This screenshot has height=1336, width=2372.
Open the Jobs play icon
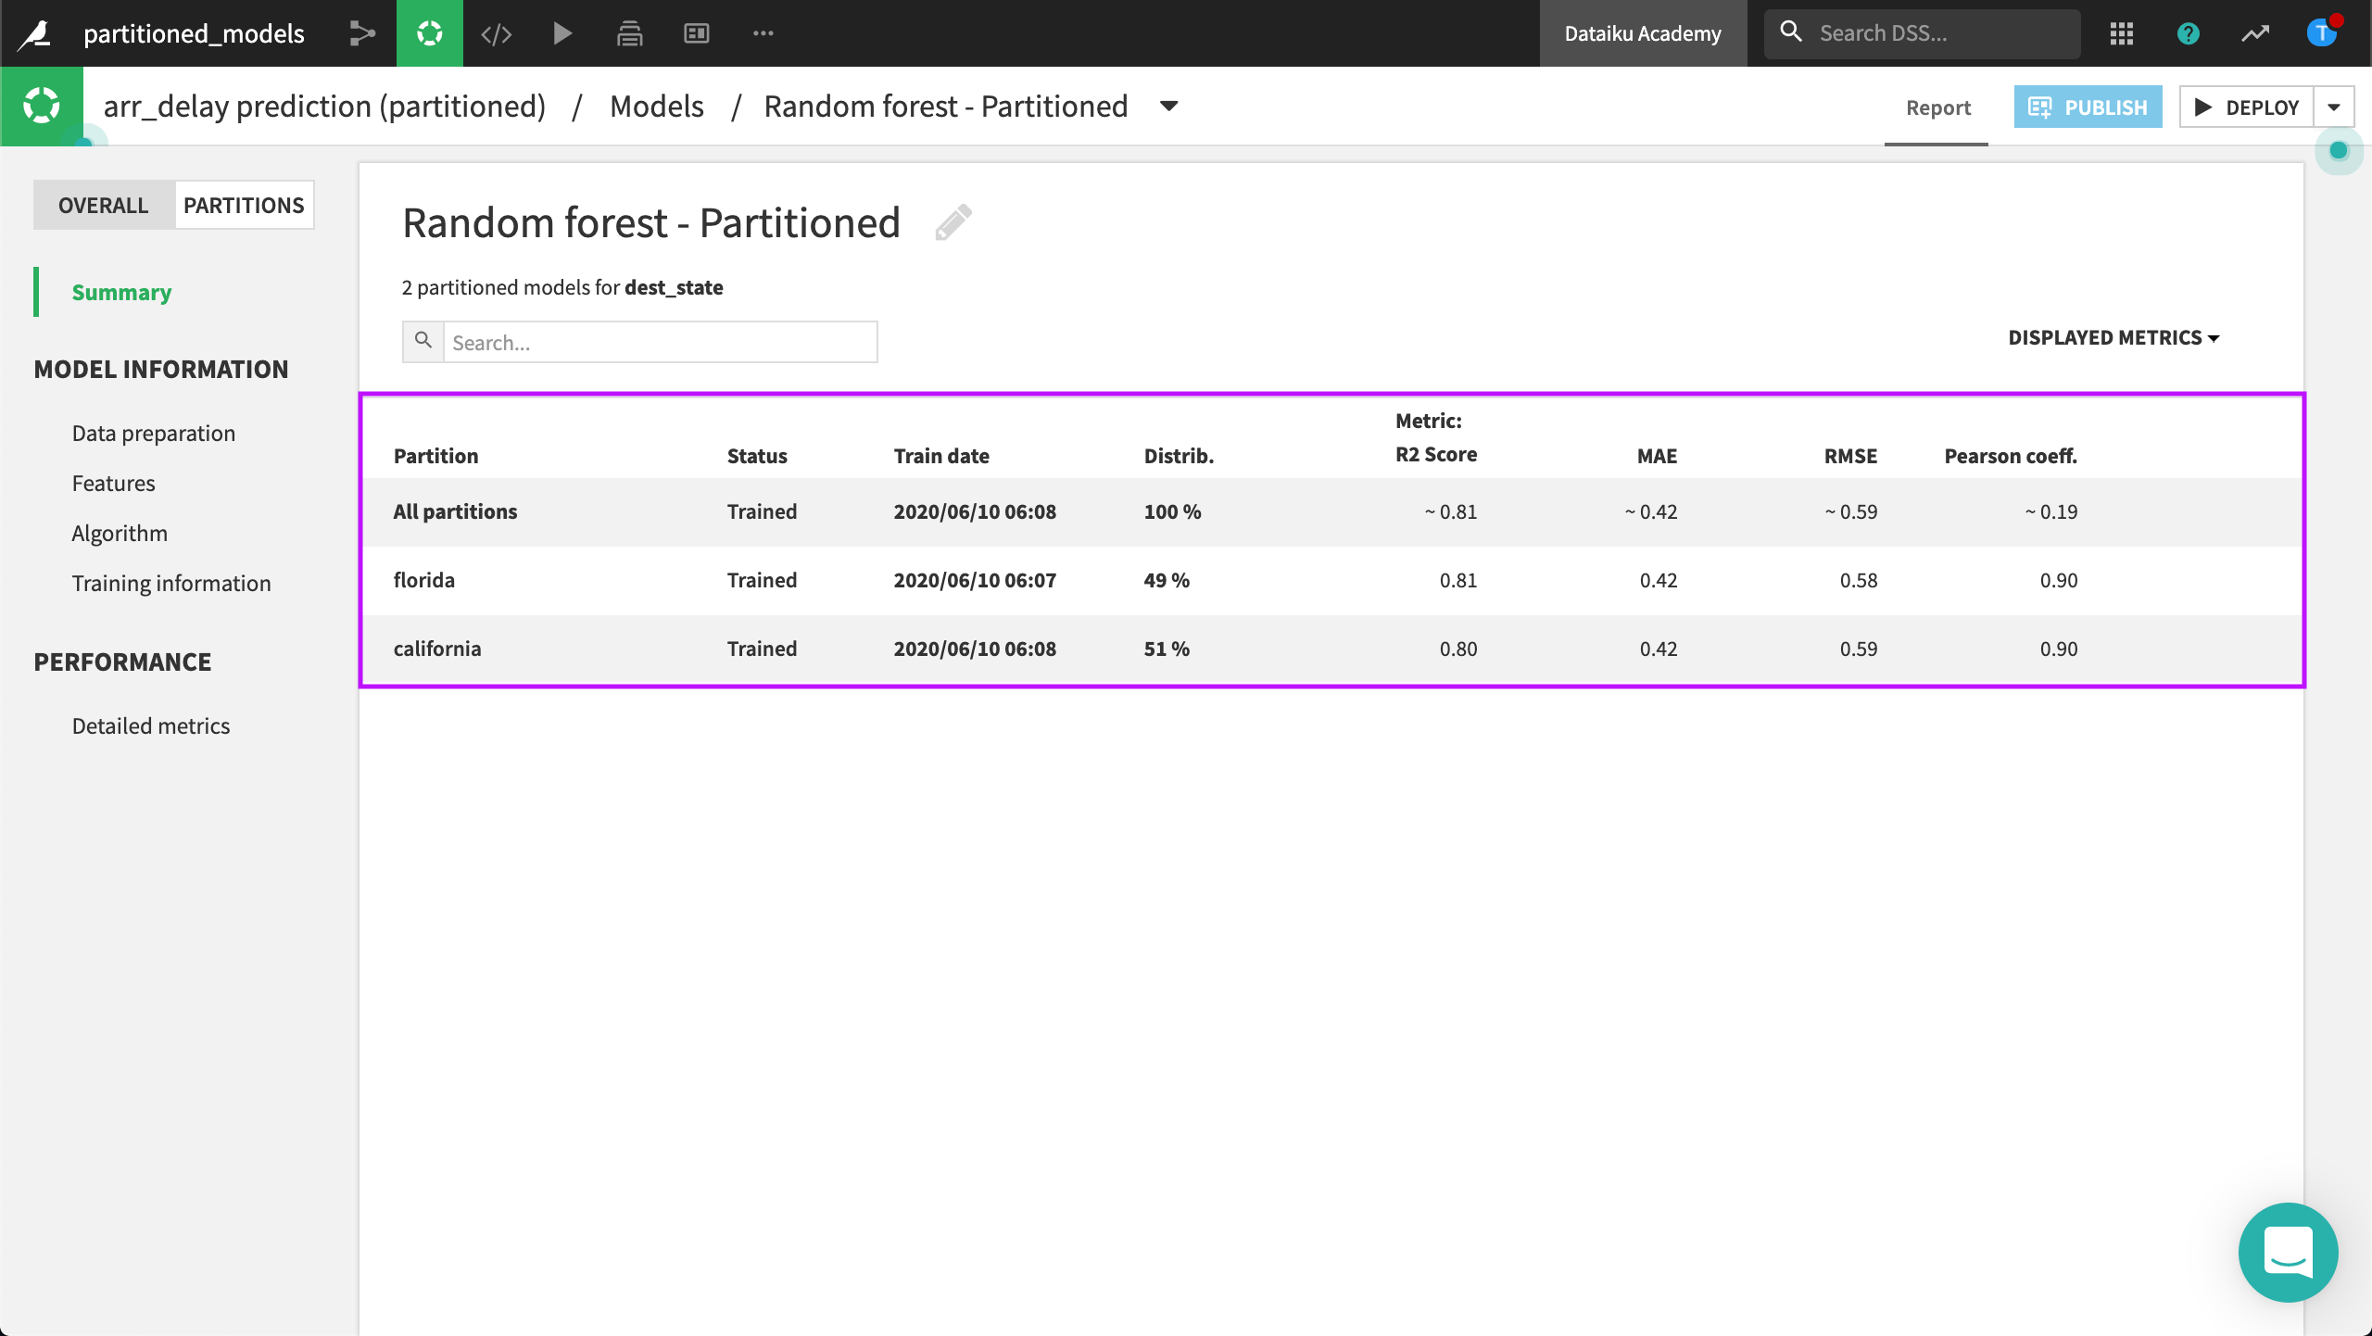(562, 33)
